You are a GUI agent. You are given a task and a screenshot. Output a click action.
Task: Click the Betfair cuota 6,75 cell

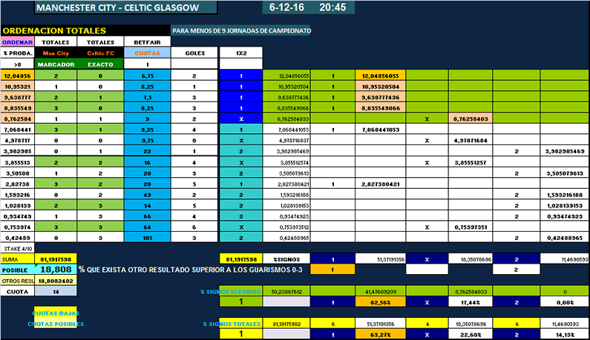click(147, 76)
